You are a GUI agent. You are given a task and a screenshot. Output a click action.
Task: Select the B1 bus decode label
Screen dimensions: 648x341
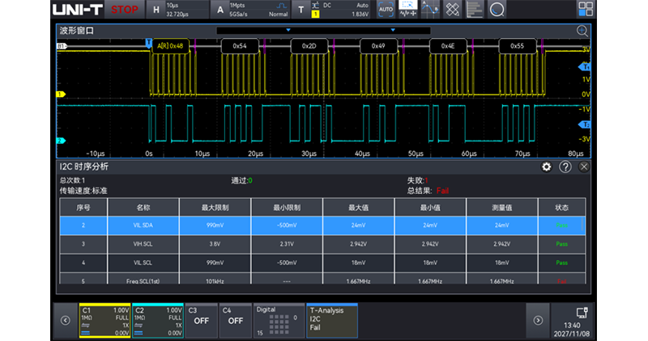62,46
